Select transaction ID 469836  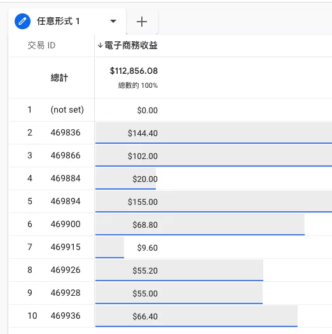click(66, 133)
